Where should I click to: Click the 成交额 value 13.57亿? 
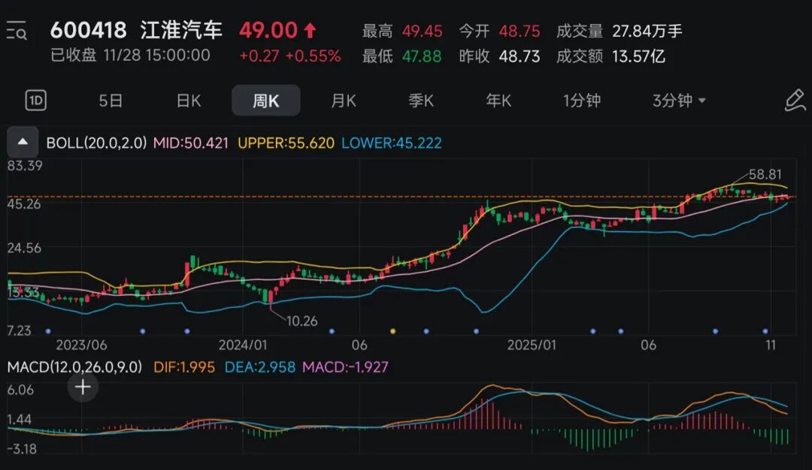(638, 56)
